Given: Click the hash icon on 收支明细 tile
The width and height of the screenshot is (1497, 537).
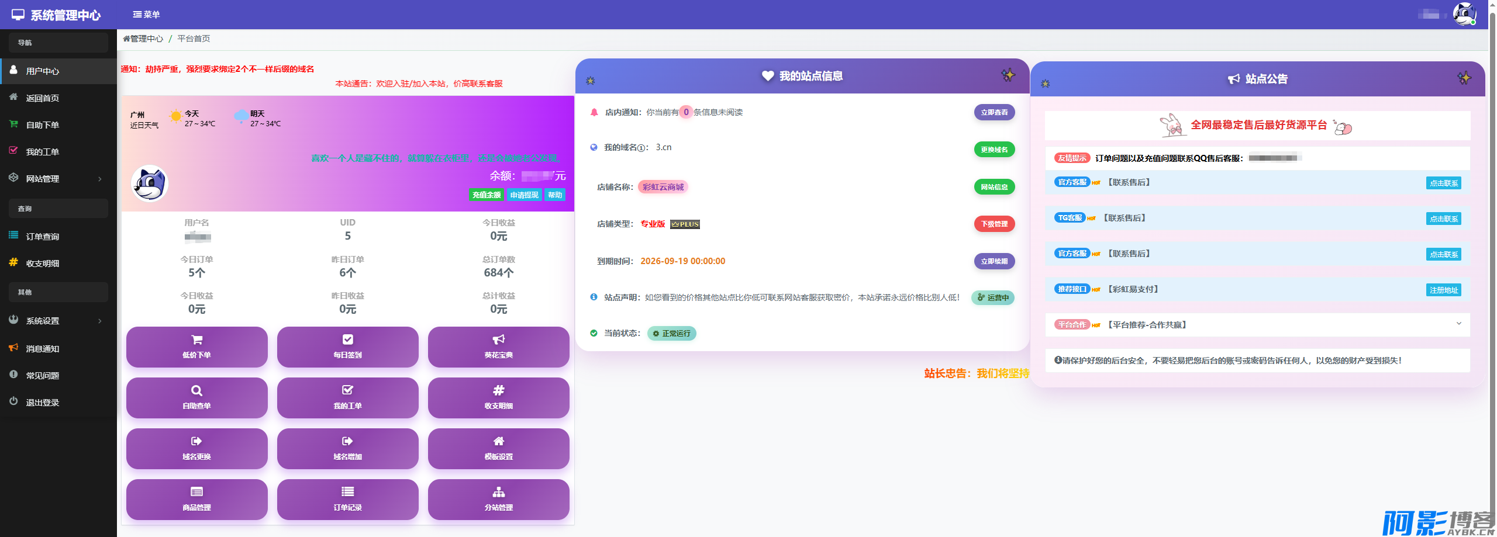Looking at the screenshot, I should click(498, 390).
